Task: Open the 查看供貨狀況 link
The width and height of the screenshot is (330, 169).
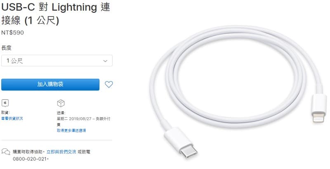Action: click(x=12, y=119)
